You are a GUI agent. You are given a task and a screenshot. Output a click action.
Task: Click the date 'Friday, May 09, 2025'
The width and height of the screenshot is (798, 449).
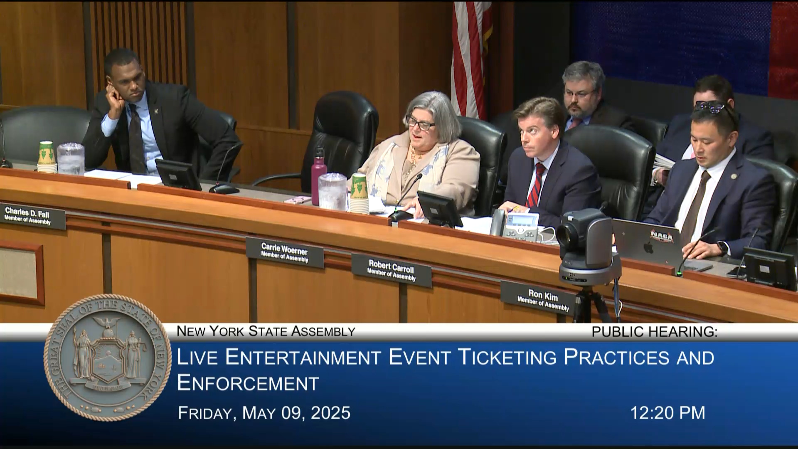264,413
